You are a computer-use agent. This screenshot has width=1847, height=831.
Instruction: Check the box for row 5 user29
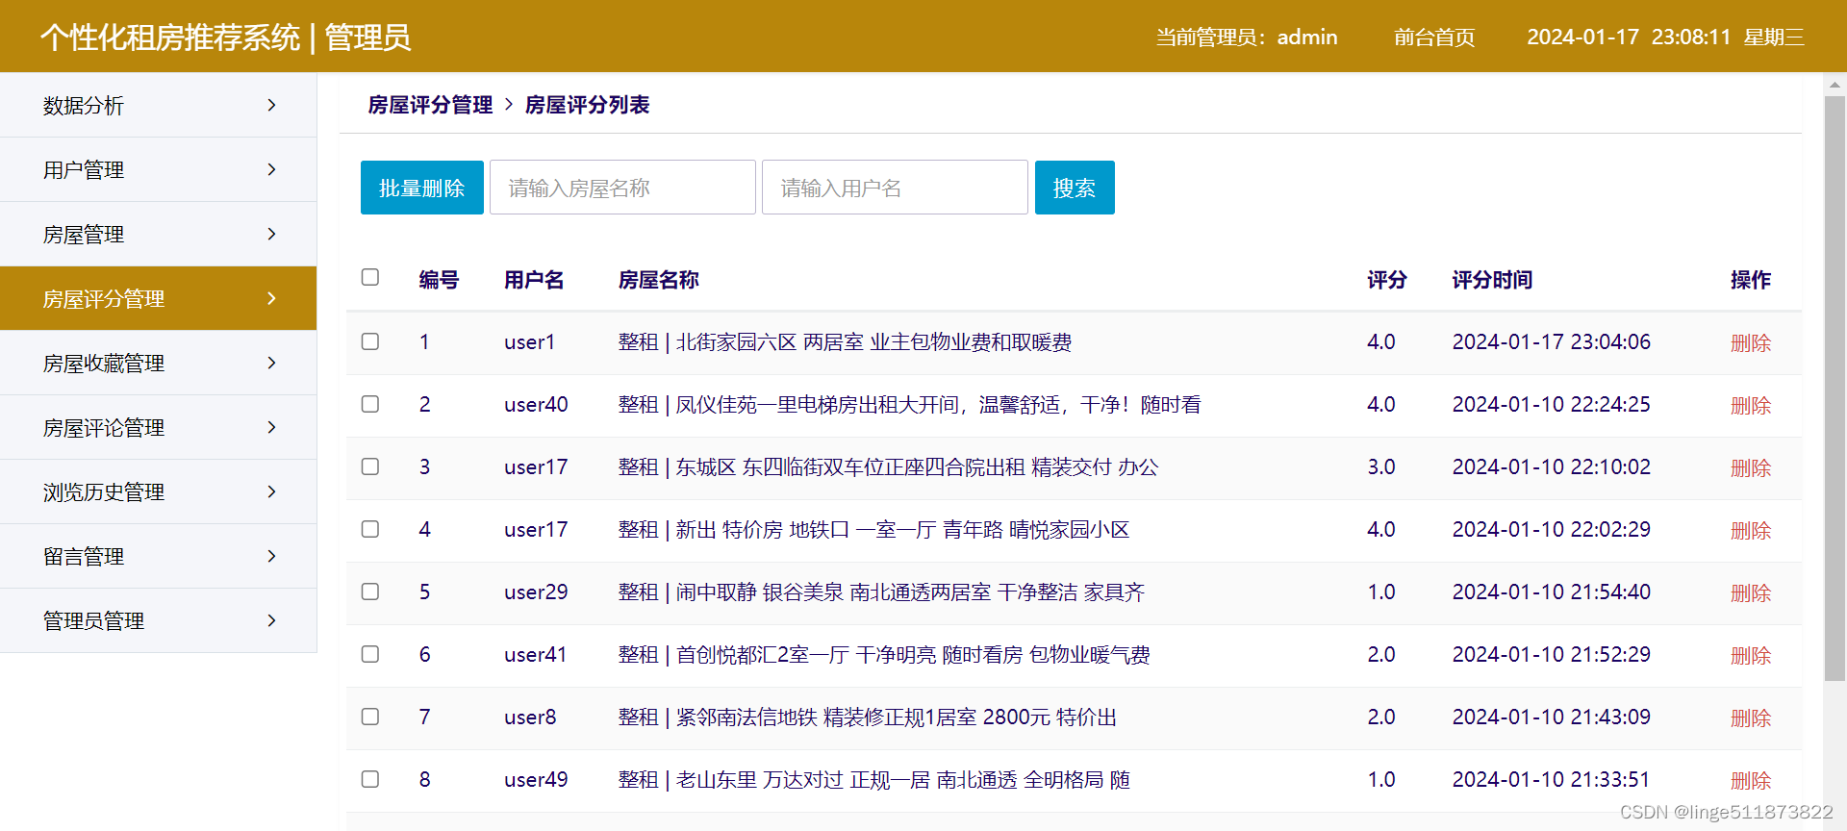tap(370, 592)
